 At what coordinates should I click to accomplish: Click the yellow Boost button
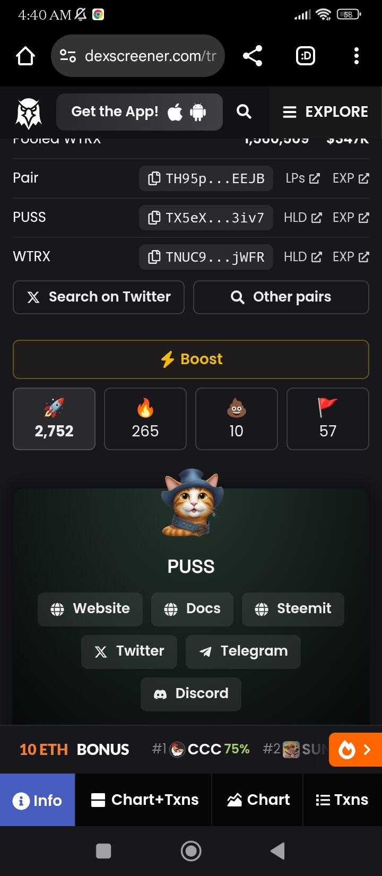pos(191,359)
